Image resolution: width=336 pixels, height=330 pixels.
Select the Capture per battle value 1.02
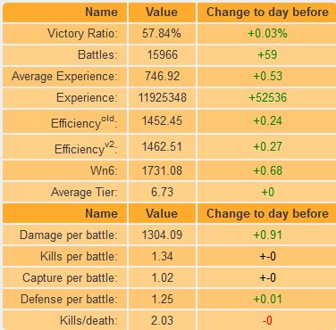(163, 277)
